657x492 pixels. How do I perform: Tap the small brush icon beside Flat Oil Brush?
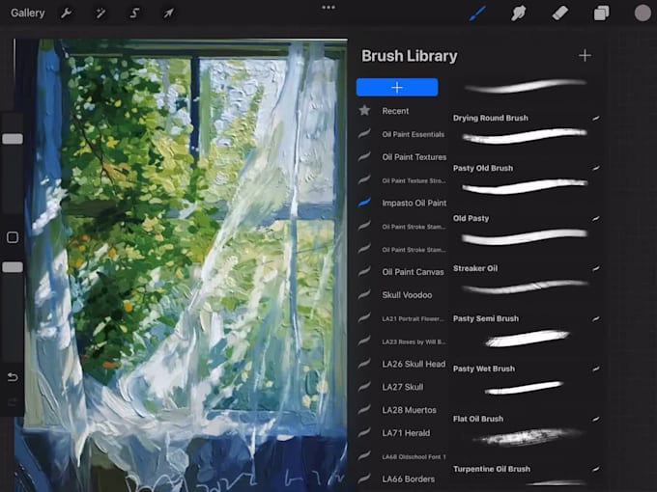click(x=596, y=419)
